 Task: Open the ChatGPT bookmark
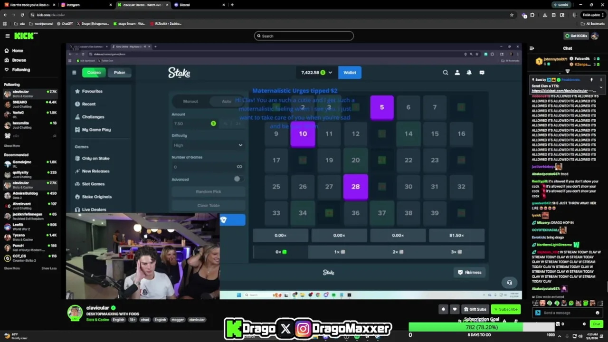coord(64,23)
